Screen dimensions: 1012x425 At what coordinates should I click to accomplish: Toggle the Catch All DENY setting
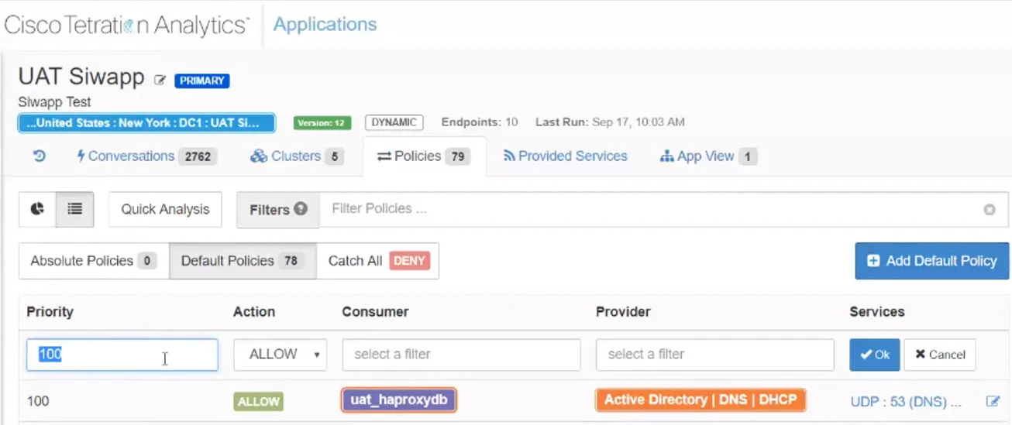(x=377, y=261)
